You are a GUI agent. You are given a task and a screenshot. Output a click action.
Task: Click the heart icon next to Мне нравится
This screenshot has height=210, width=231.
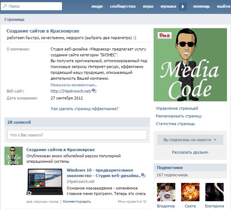click(x=144, y=202)
